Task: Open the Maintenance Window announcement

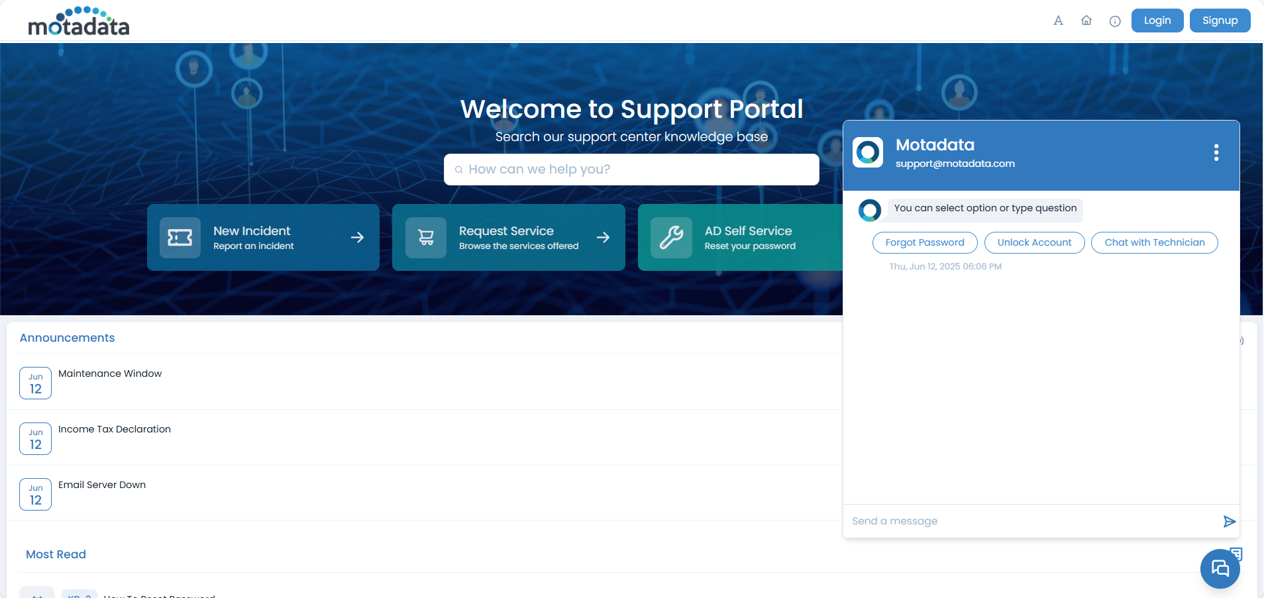Action: (x=110, y=374)
